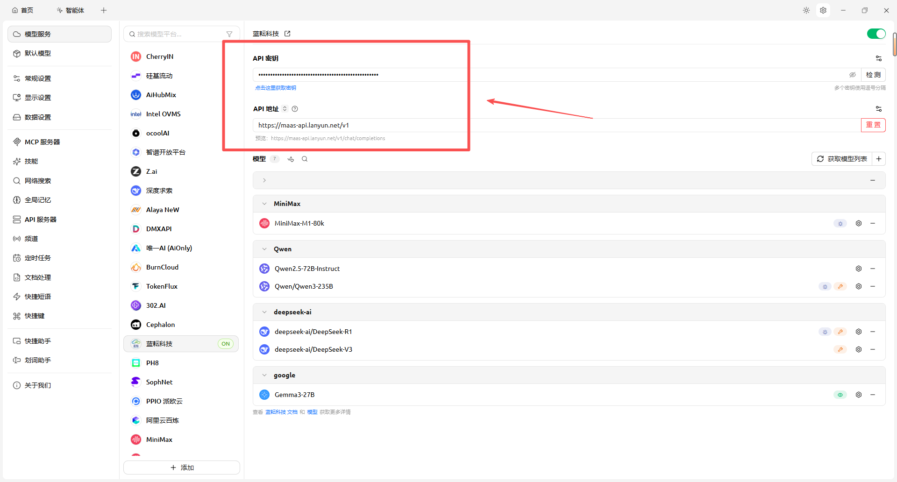Remove the deepseek-ai/DeepSeek-V3 model
Screen dimensions: 897x482
point(873,349)
